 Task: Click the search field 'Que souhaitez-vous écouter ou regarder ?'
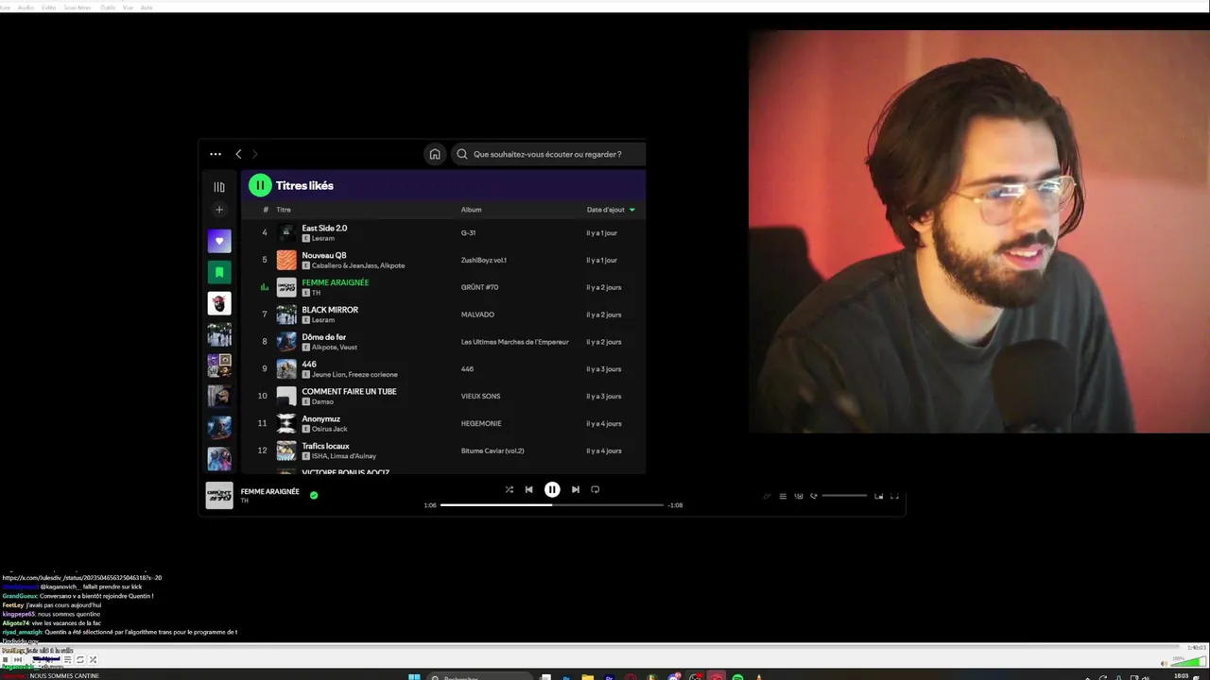(x=548, y=154)
